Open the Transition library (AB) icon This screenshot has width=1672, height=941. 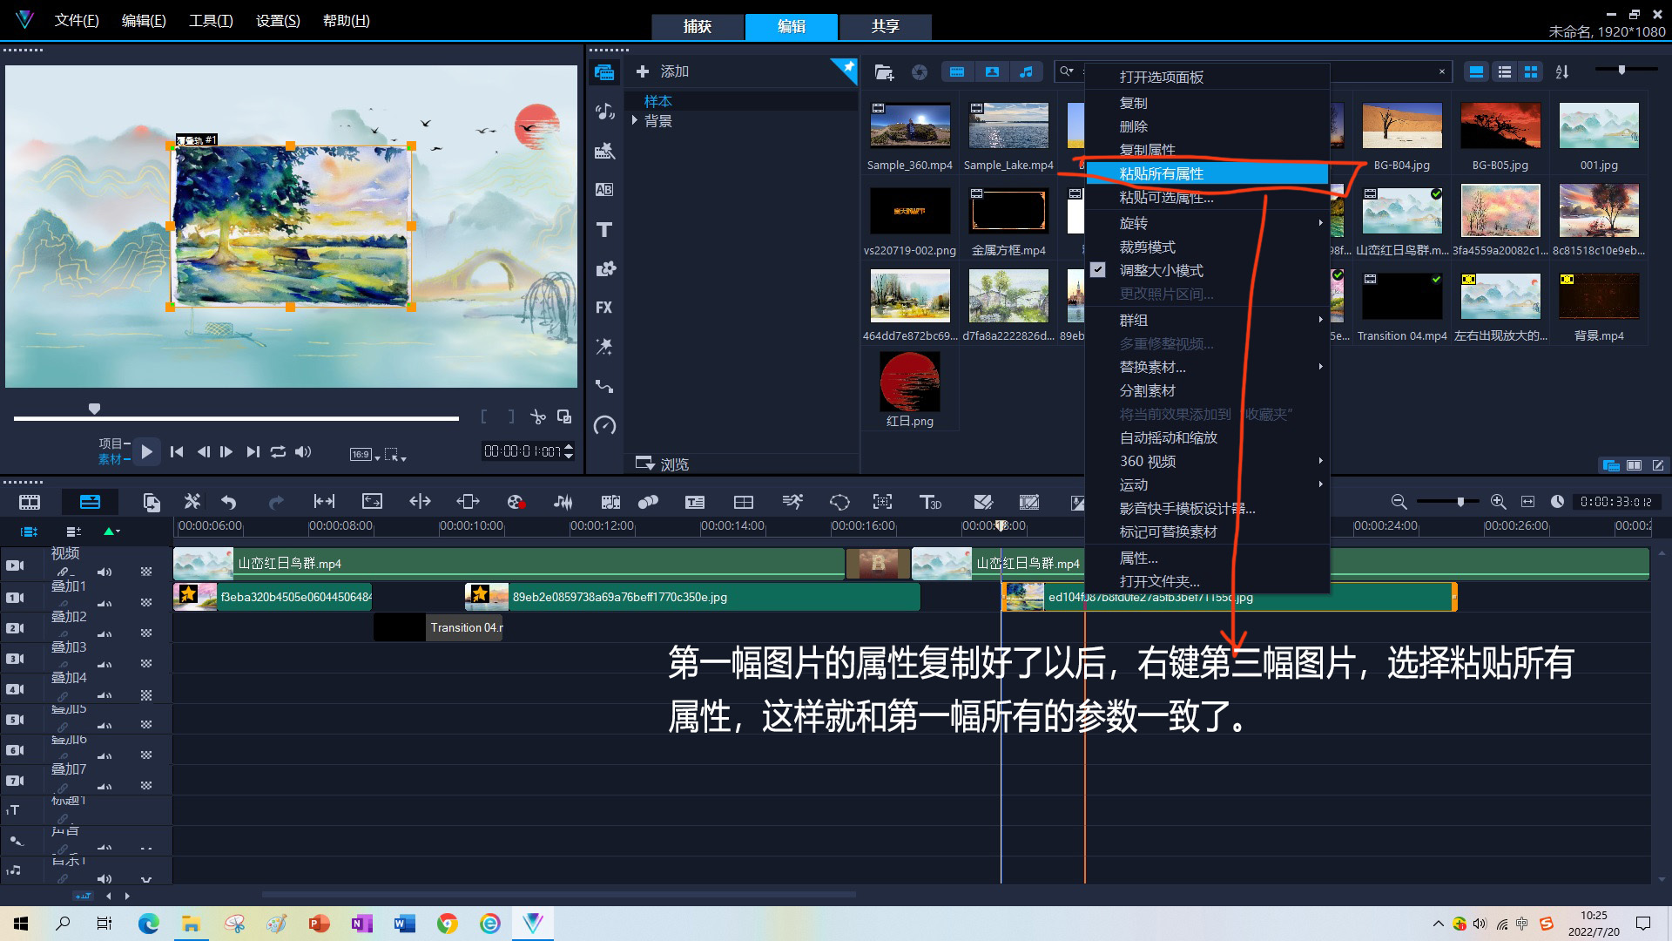(604, 190)
